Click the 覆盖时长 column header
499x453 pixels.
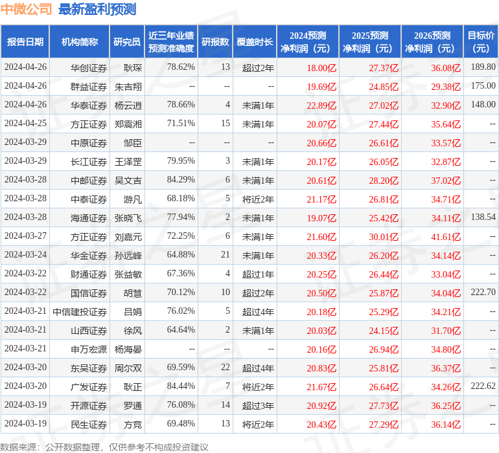point(255,41)
